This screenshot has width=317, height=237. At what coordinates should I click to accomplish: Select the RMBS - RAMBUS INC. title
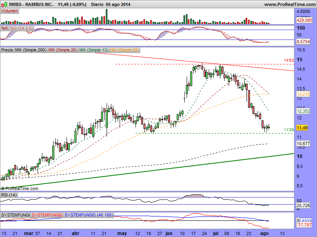pos(31,4)
